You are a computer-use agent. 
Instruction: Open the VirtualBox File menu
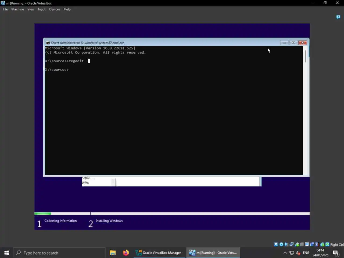tap(5, 9)
